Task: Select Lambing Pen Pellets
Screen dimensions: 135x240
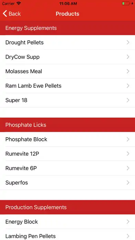Action: (x=67, y=234)
